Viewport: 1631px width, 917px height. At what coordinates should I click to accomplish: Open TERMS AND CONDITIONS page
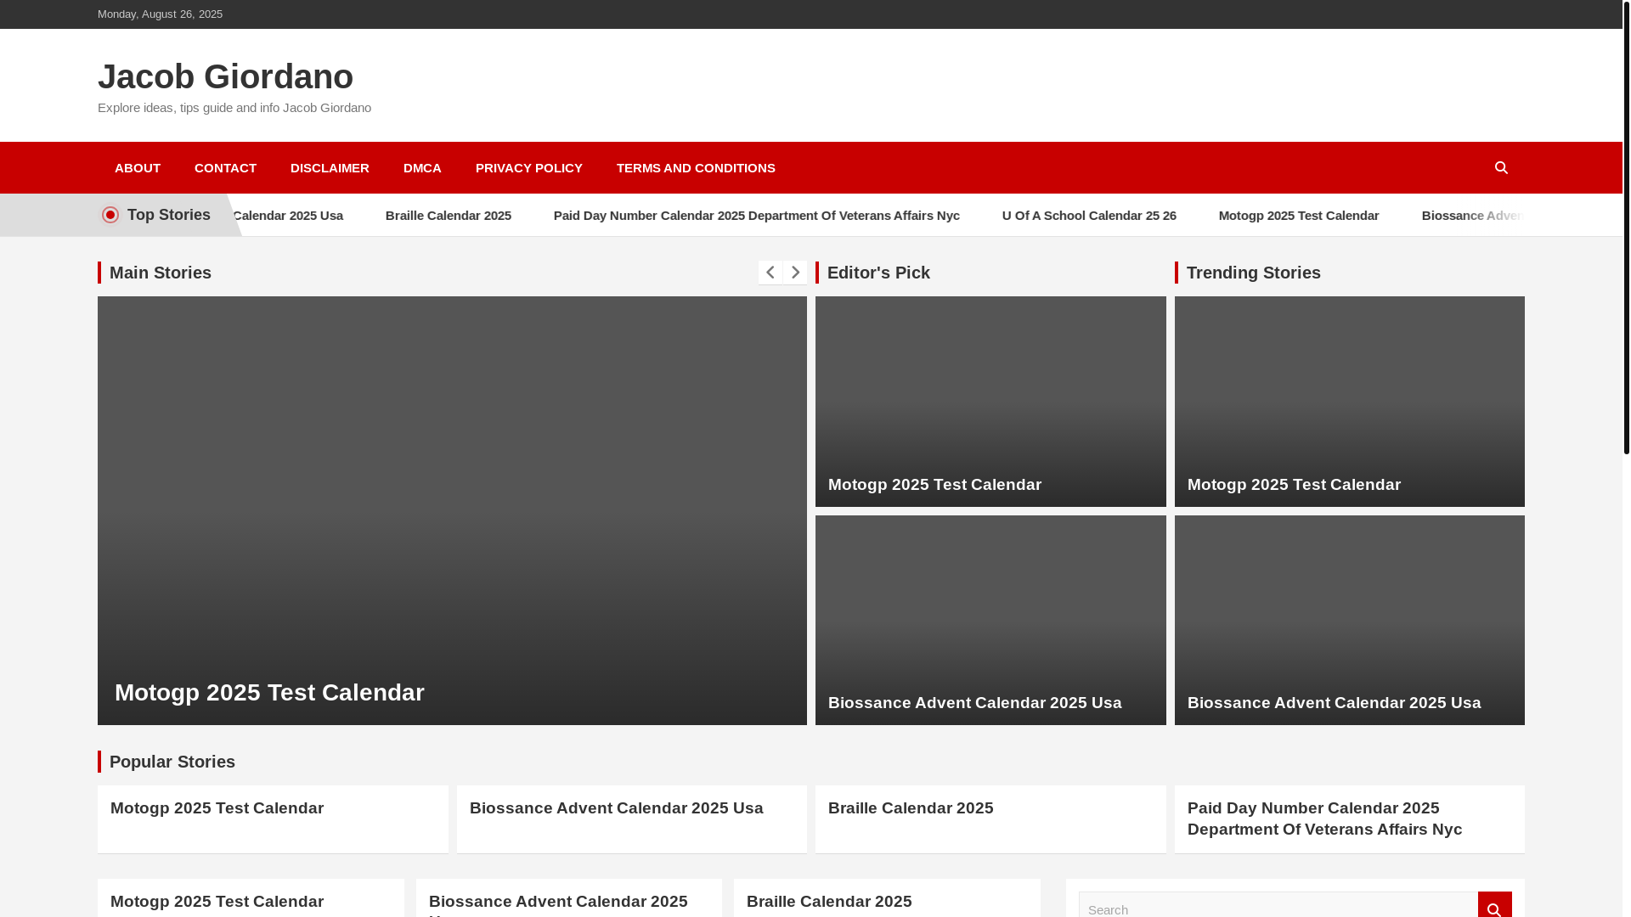[696, 168]
